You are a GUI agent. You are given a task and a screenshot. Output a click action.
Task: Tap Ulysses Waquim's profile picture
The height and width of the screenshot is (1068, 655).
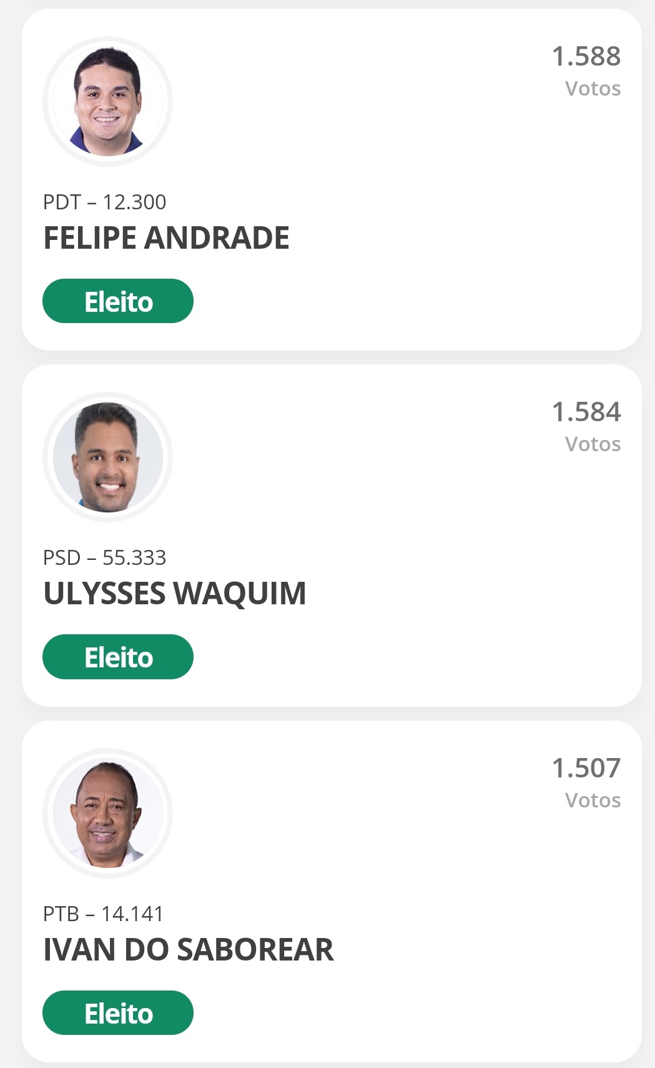coord(107,457)
